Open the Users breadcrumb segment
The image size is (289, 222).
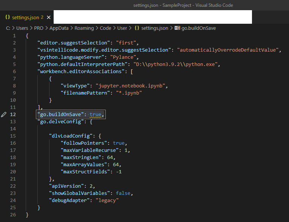click(x=22, y=28)
